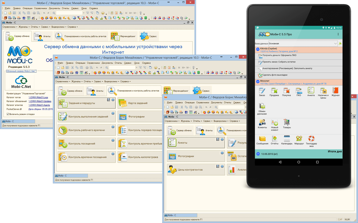The height and width of the screenshot is (223, 358).
Task: Expand База данных dropdown on tablet
Action: point(303,43)
